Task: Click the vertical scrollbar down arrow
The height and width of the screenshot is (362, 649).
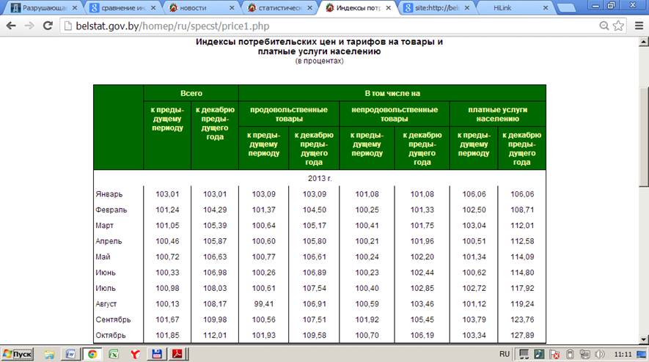Action: [x=644, y=339]
